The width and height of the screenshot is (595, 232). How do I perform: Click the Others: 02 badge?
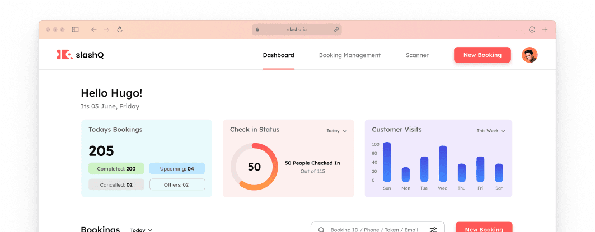click(x=177, y=184)
